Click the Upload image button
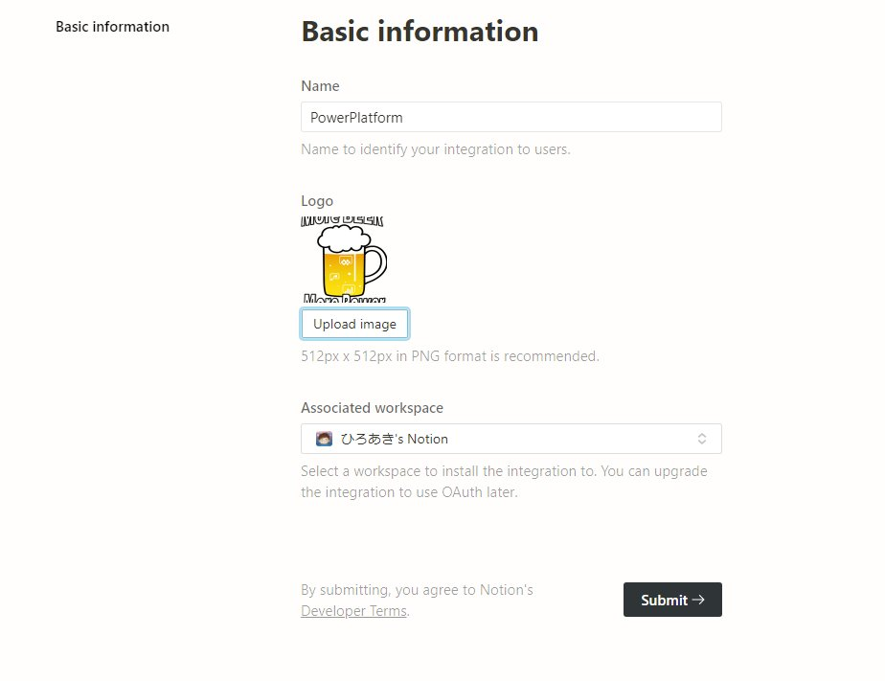This screenshot has height=681, width=885. pos(354,324)
